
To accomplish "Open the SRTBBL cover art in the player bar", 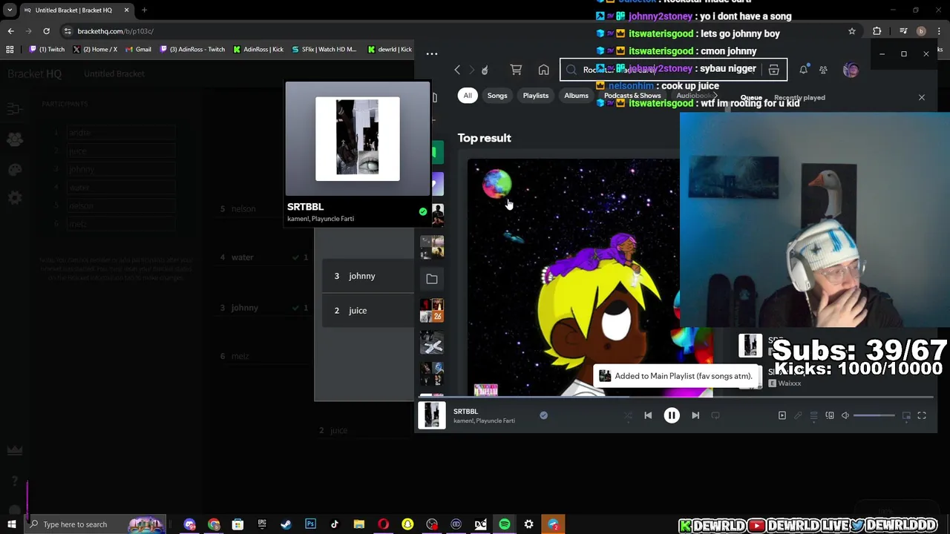I will coord(432,415).
